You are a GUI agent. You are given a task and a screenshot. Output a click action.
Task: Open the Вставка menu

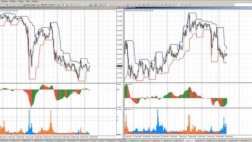[x=4, y=1]
